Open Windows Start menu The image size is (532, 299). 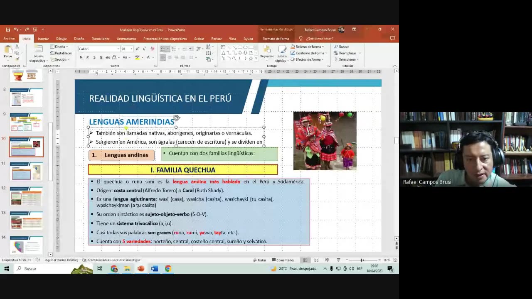[7, 269]
